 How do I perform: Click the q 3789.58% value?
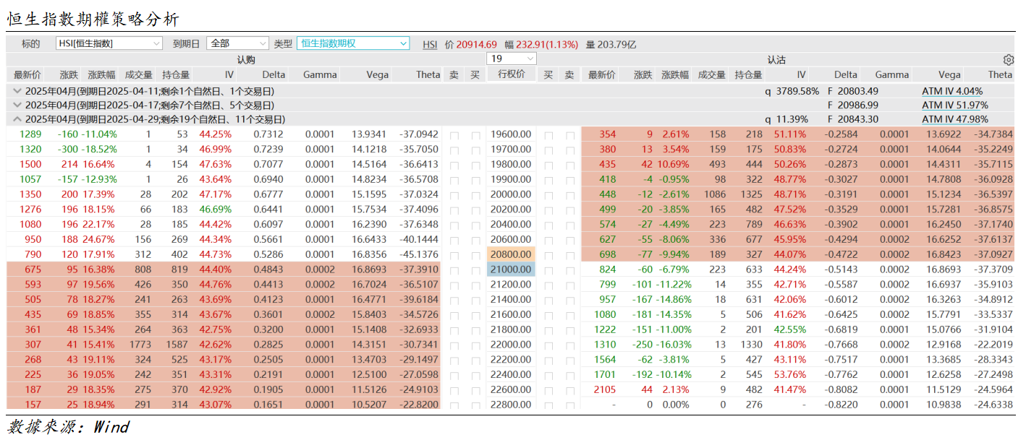pos(792,92)
